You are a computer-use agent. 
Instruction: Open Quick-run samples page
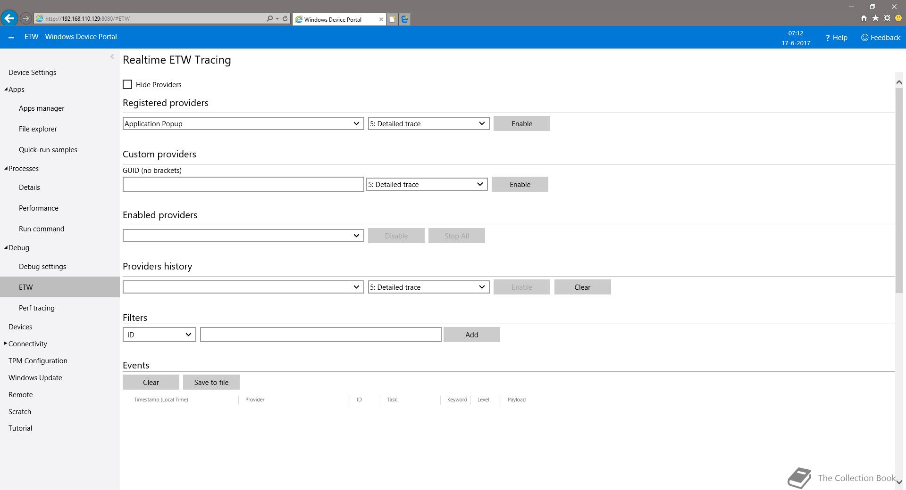[48, 149]
